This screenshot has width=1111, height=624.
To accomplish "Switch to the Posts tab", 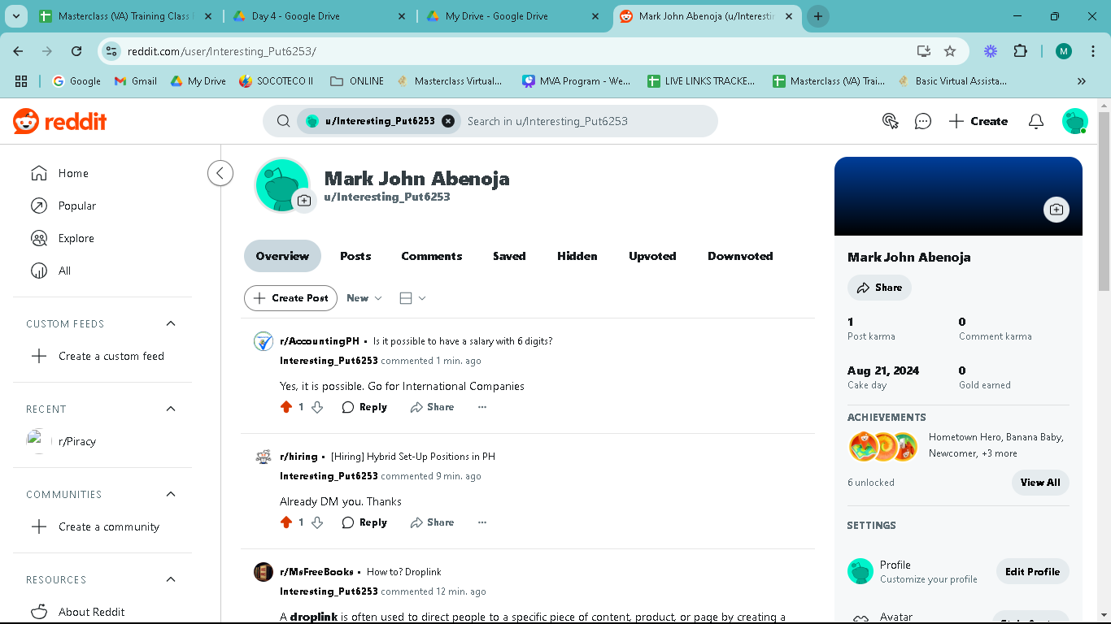I will point(355,256).
